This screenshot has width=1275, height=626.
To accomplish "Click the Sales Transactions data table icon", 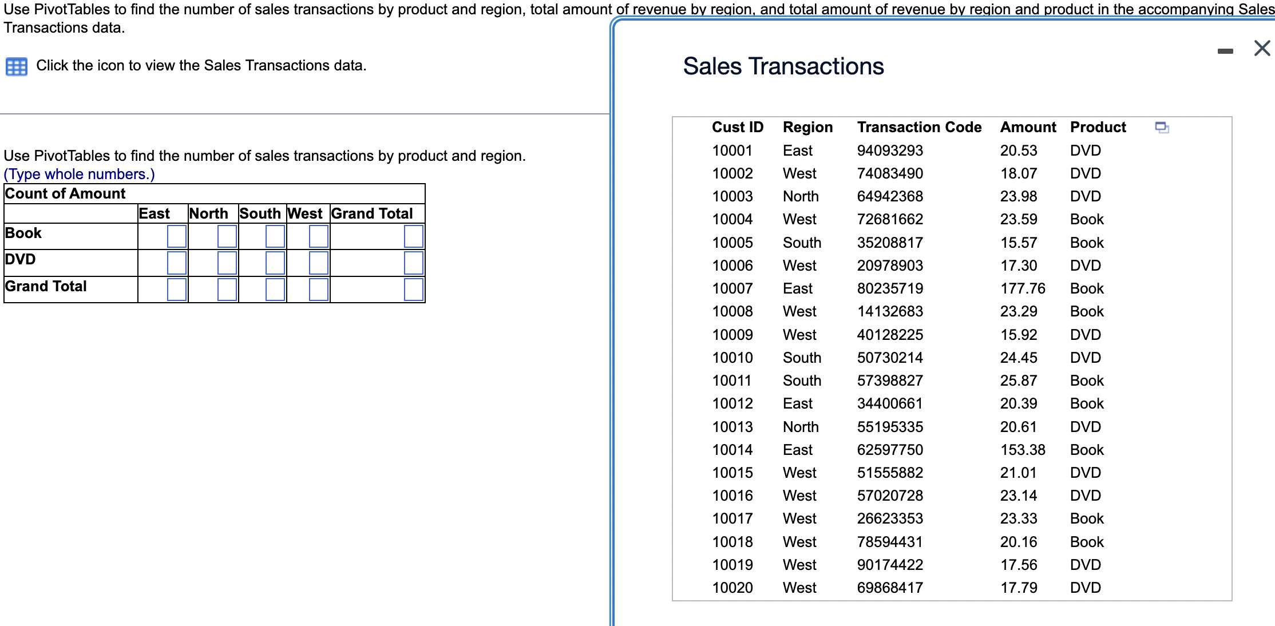I will (18, 66).
